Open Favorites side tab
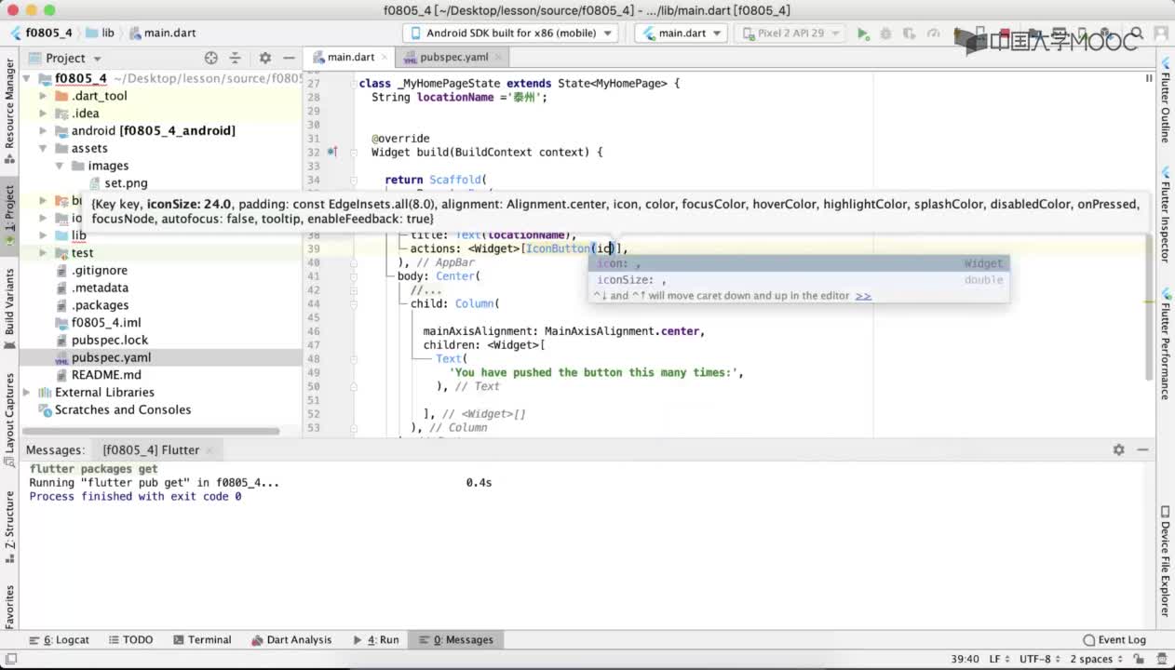The height and width of the screenshot is (670, 1175). pyautogui.click(x=9, y=606)
